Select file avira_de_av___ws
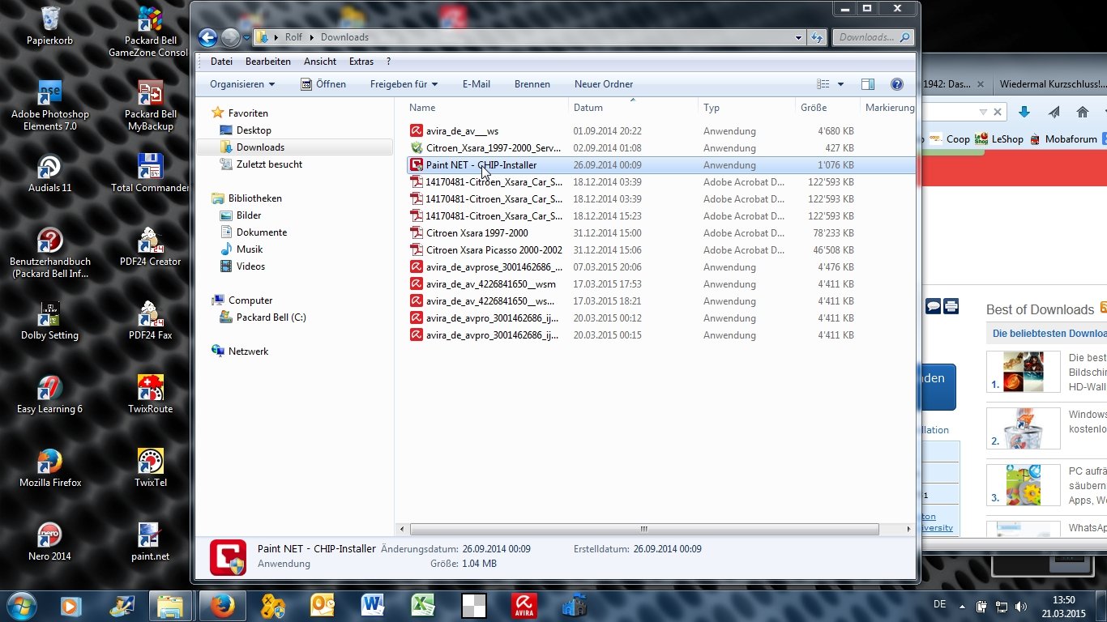Viewport: 1107px width, 622px height. click(x=462, y=131)
